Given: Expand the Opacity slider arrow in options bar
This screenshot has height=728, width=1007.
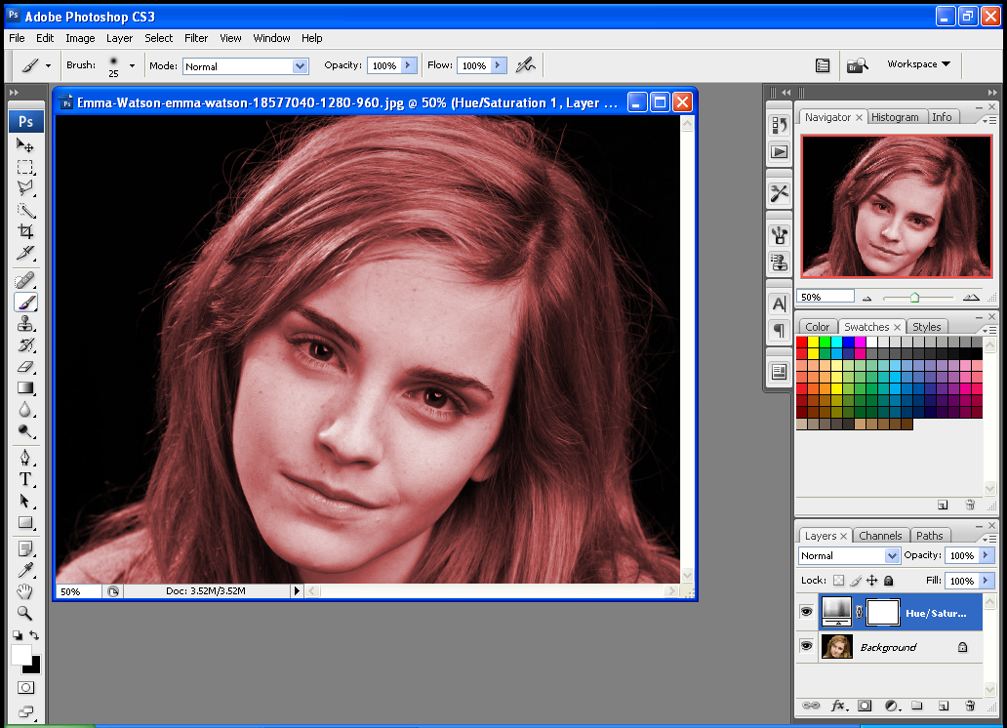Looking at the screenshot, I should pyautogui.click(x=409, y=65).
